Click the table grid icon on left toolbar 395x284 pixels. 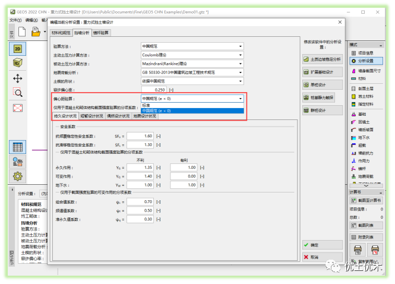click(18, 147)
